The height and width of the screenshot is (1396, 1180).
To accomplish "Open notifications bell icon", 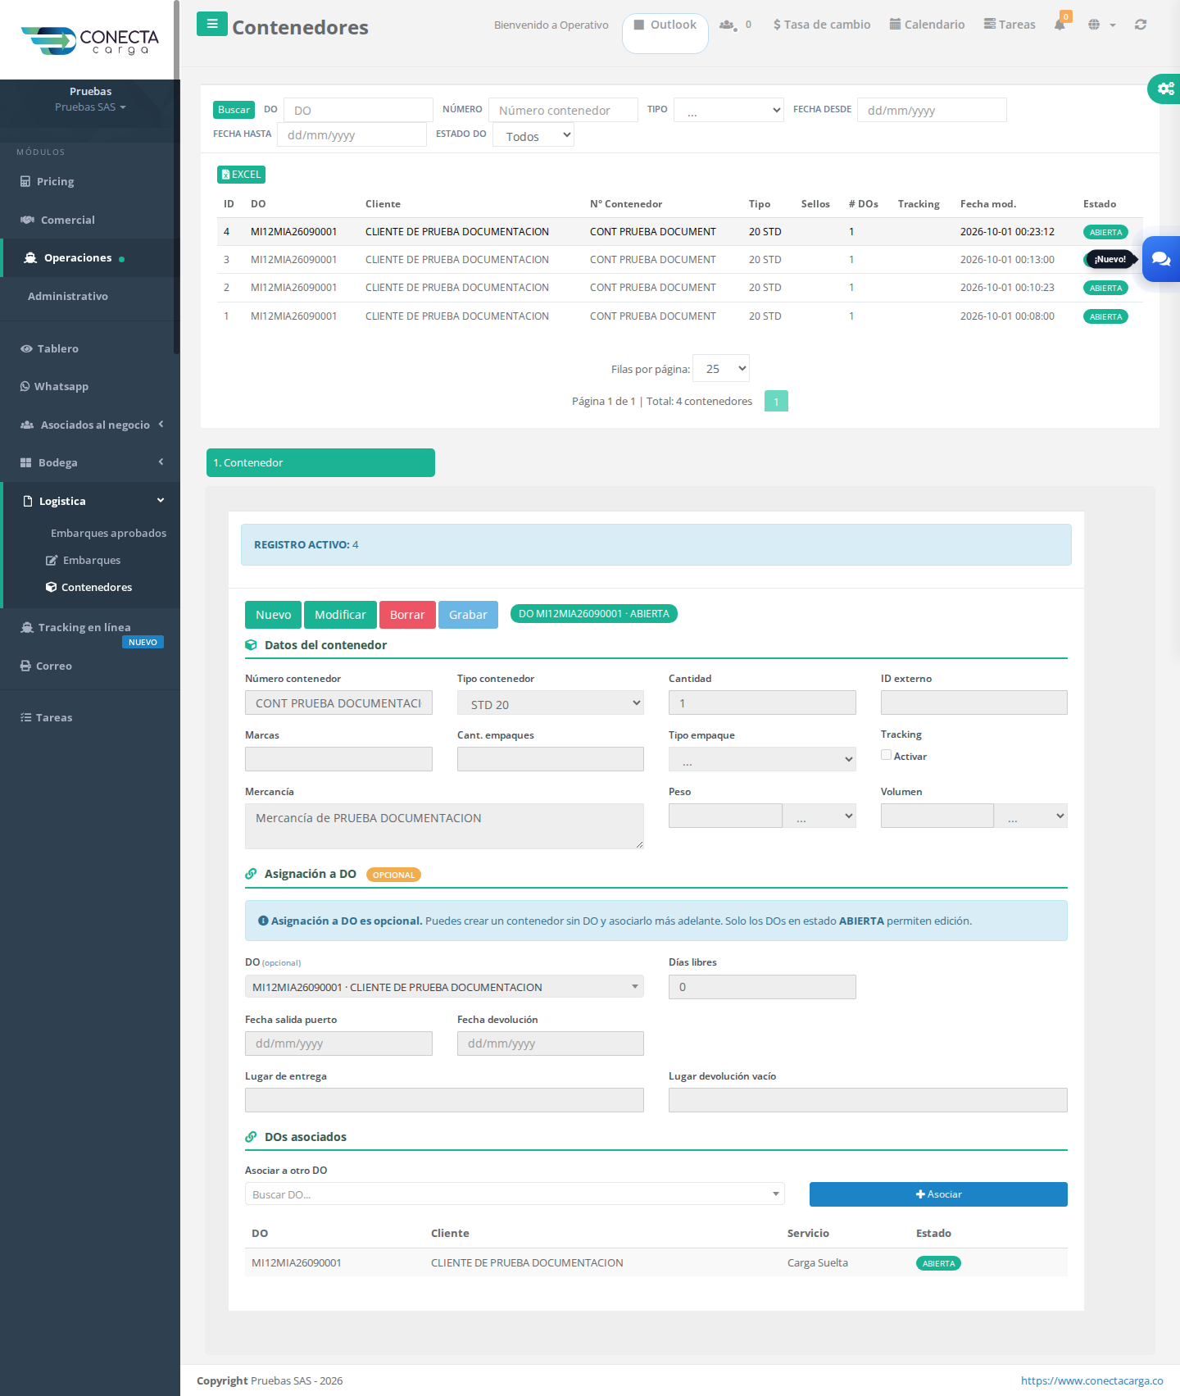I will coord(1060,25).
